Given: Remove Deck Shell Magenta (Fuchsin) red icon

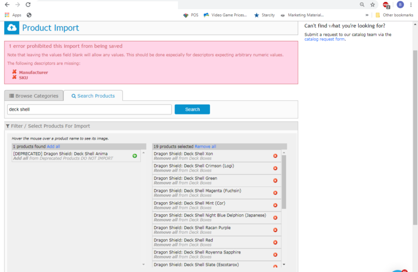Looking at the screenshot, I should pyautogui.click(x=275, y=193).
